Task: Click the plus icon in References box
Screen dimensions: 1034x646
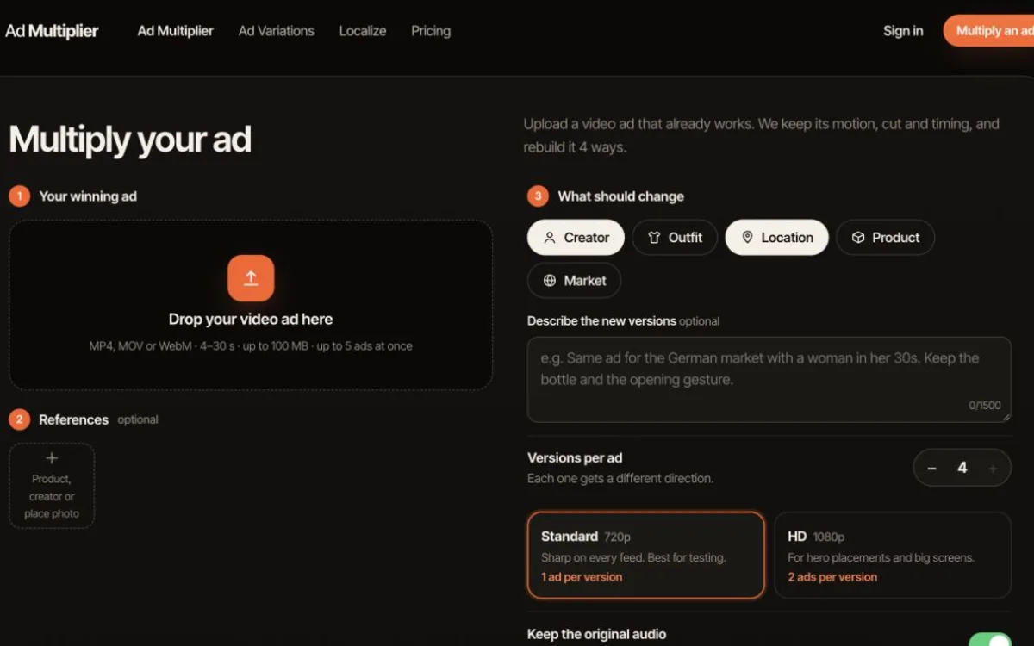Action: click(x=52, y=458)
